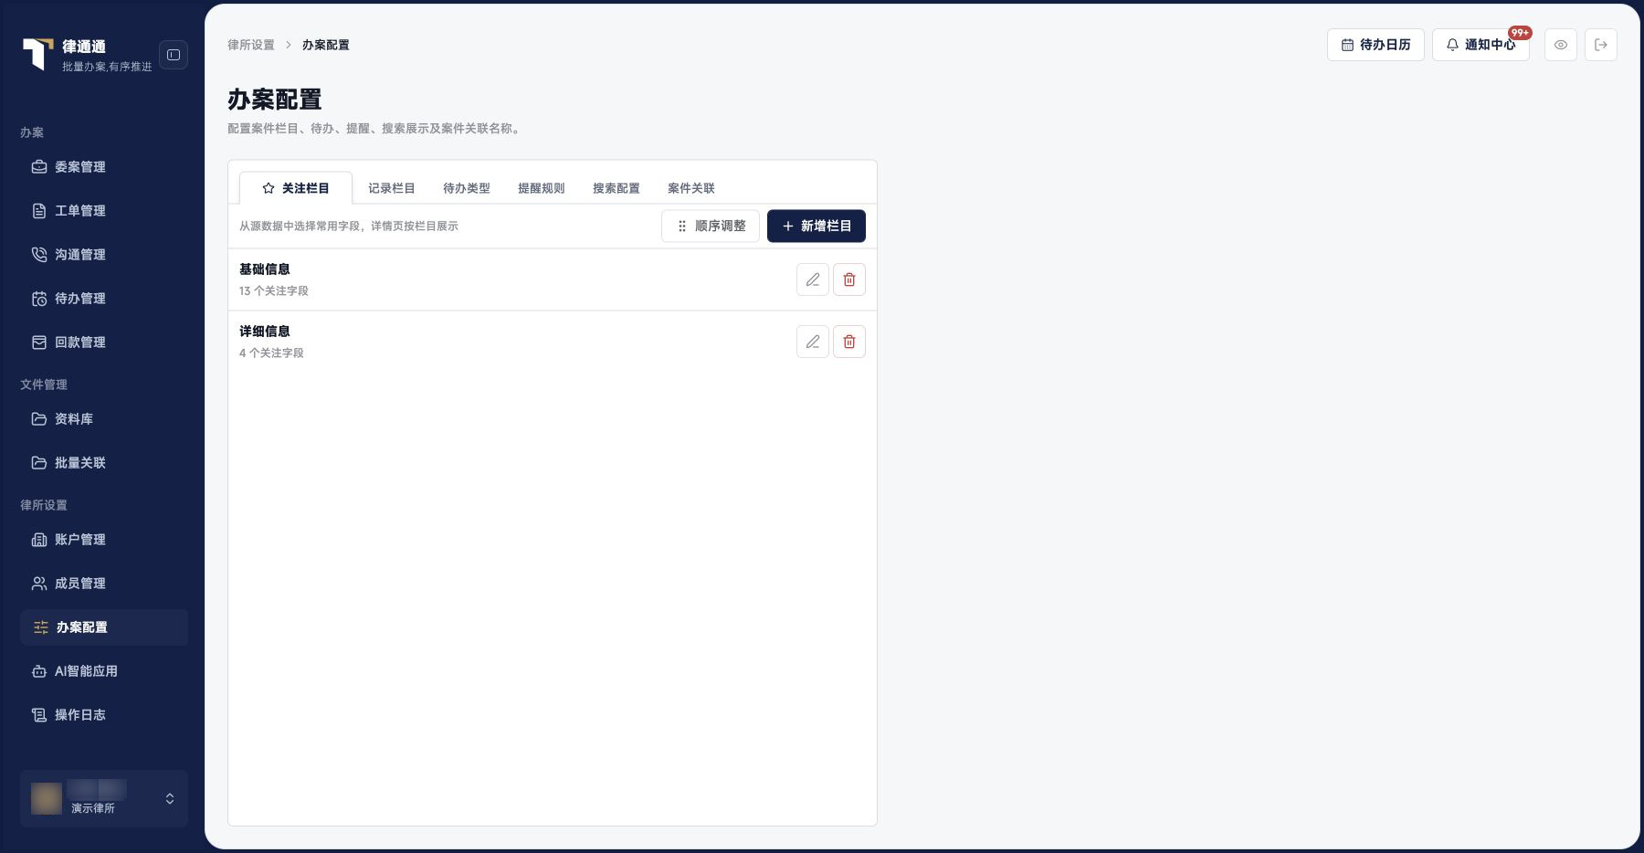Click the 基础信息 row title
This screenshot has width=1644, height=853.
(x=265, y=269)
